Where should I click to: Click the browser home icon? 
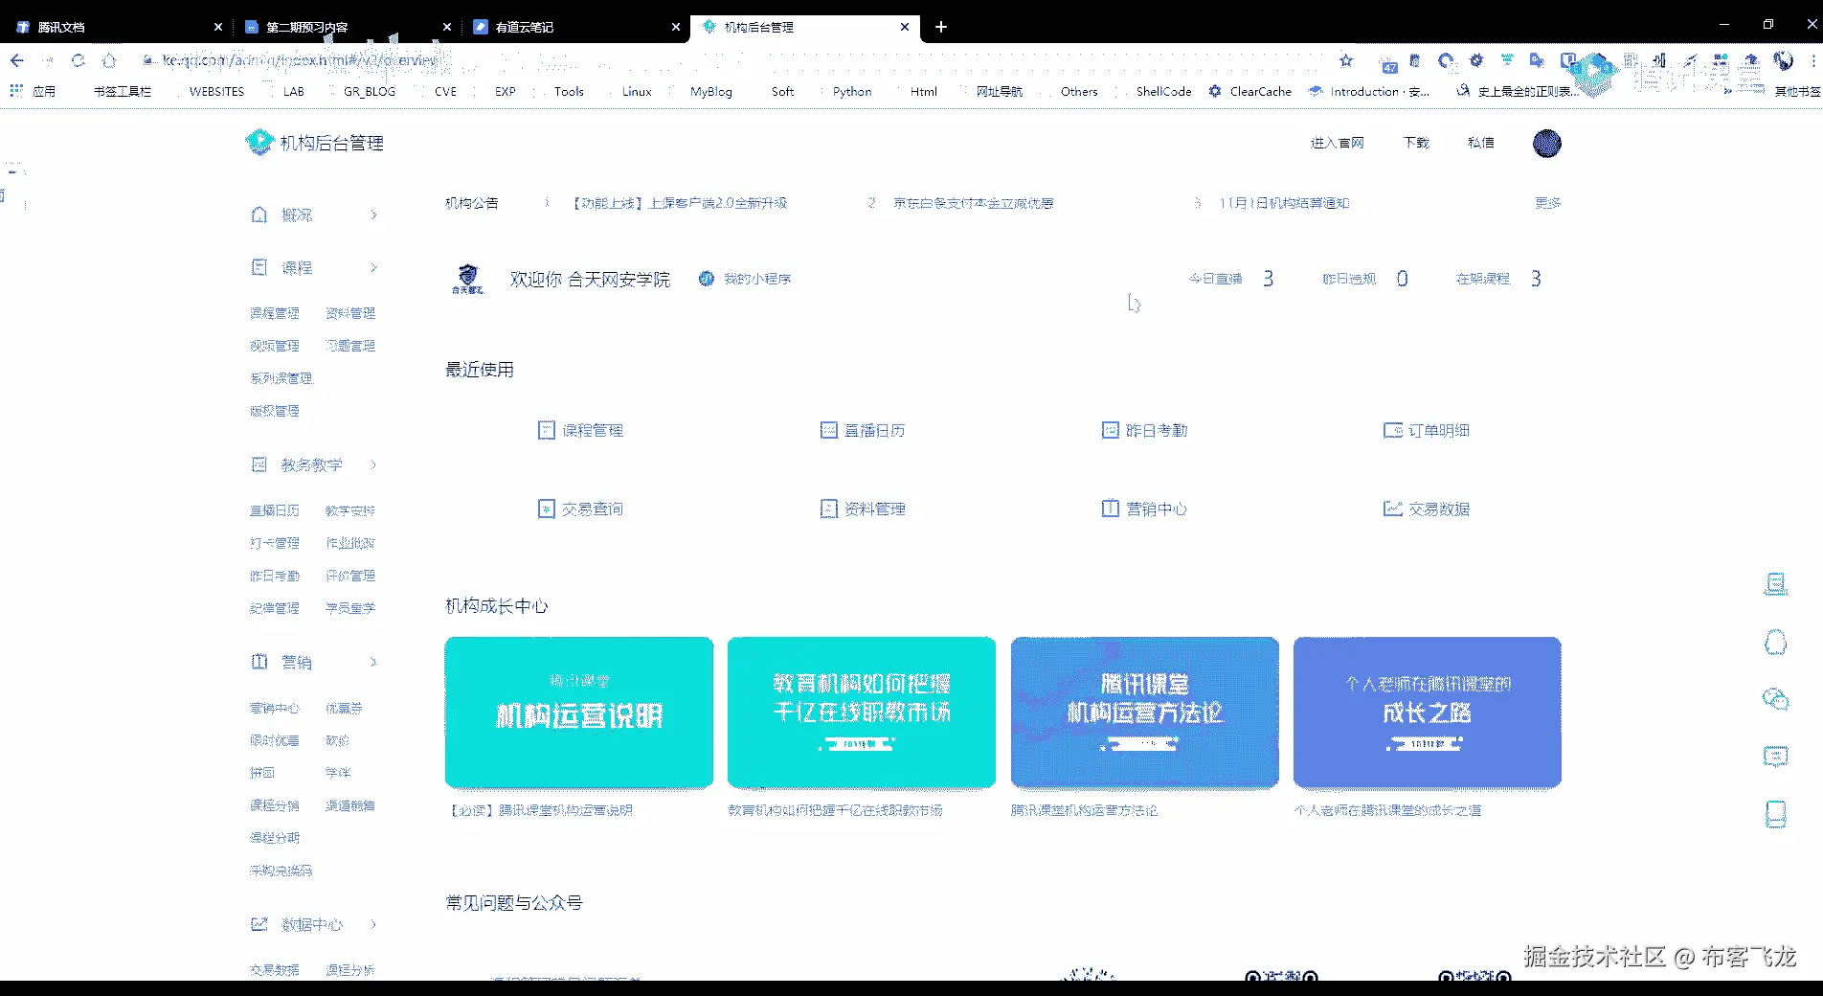(x=109, y=60)
